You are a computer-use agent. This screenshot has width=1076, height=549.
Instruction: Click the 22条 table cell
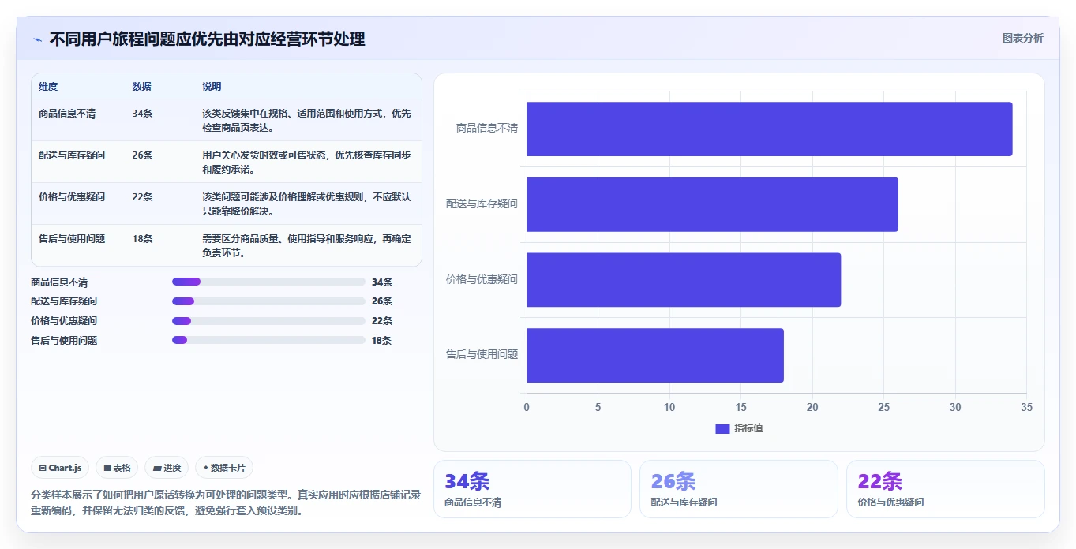pos(143,197)
